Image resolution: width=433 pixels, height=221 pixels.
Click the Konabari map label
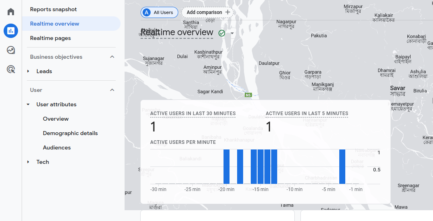[x=417, y=39]
